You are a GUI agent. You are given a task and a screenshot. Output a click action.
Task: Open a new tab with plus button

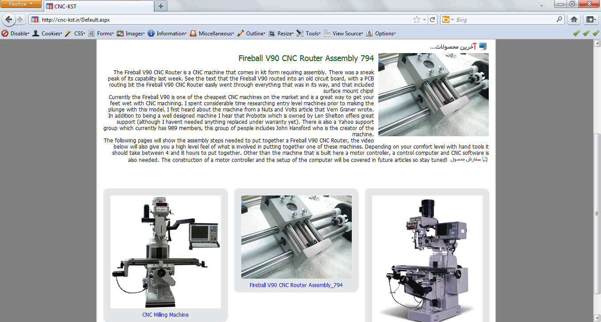click(161, 6)
